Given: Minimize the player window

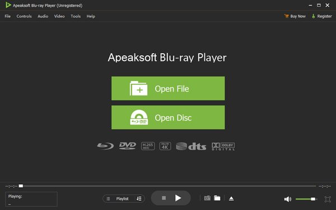Looking at the screenshot, I should click(310, 5).
